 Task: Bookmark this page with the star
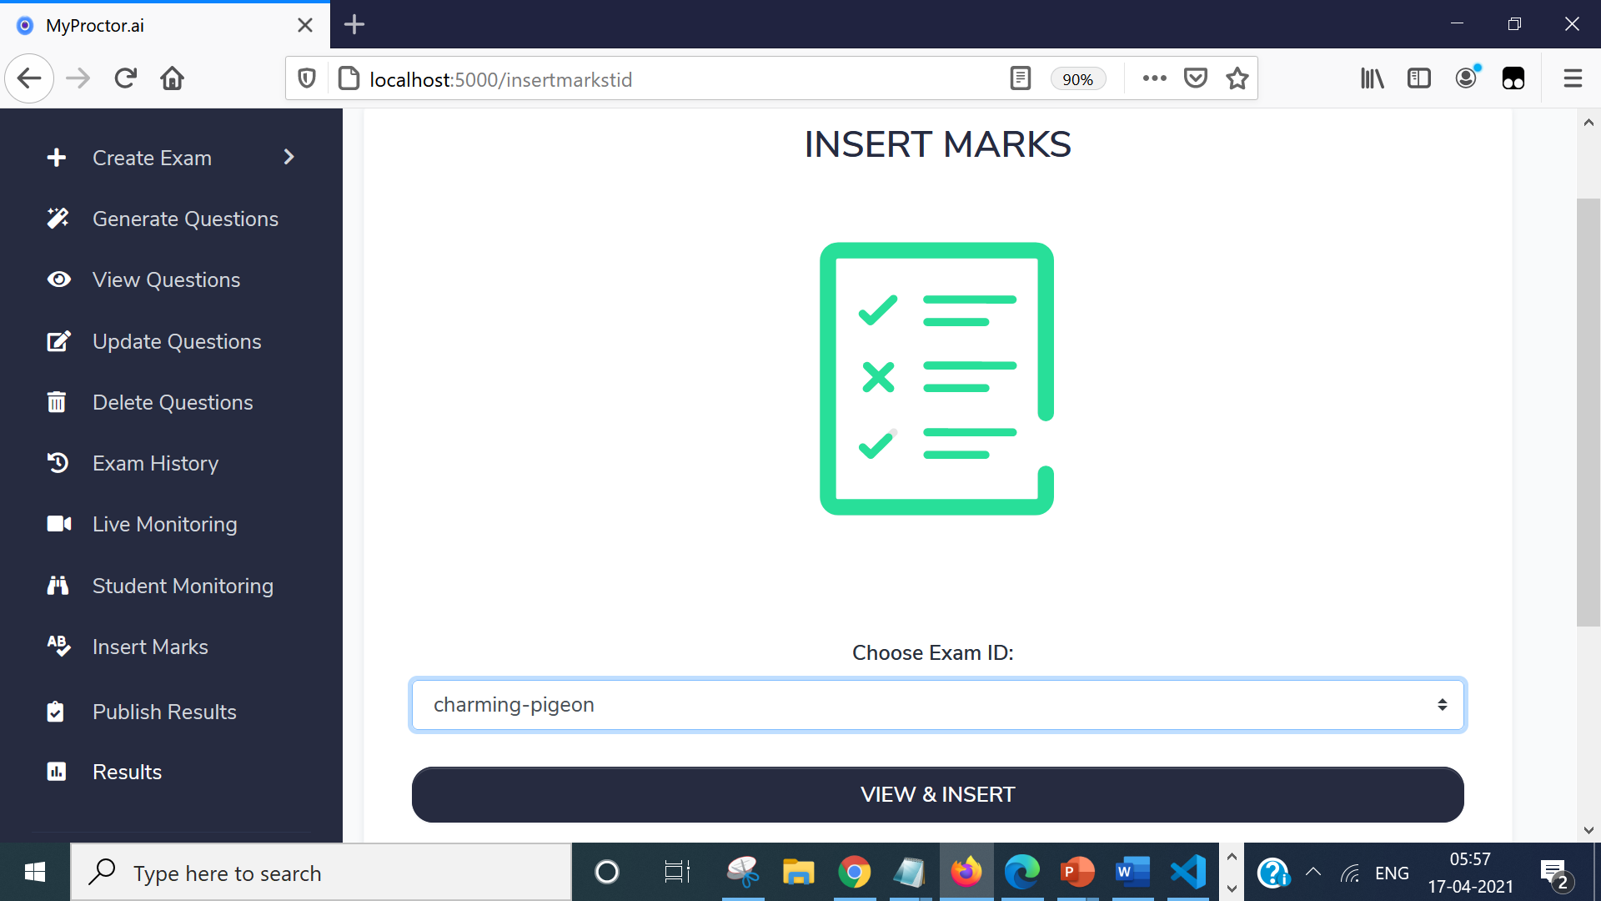click(x=1237, y=78)
